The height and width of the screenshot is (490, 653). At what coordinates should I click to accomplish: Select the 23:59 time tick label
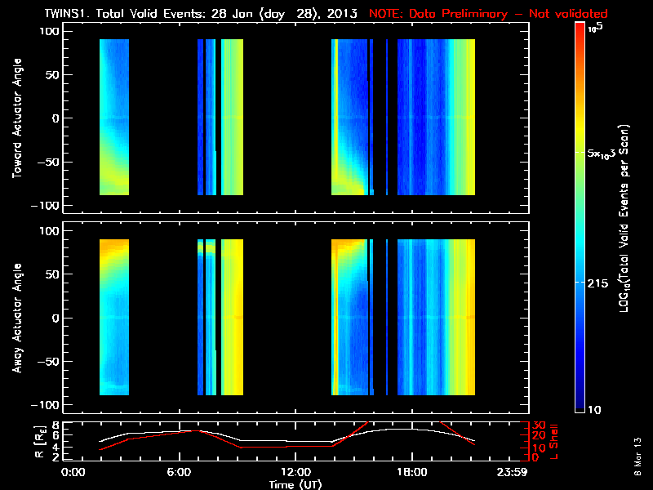coord(515,473)
